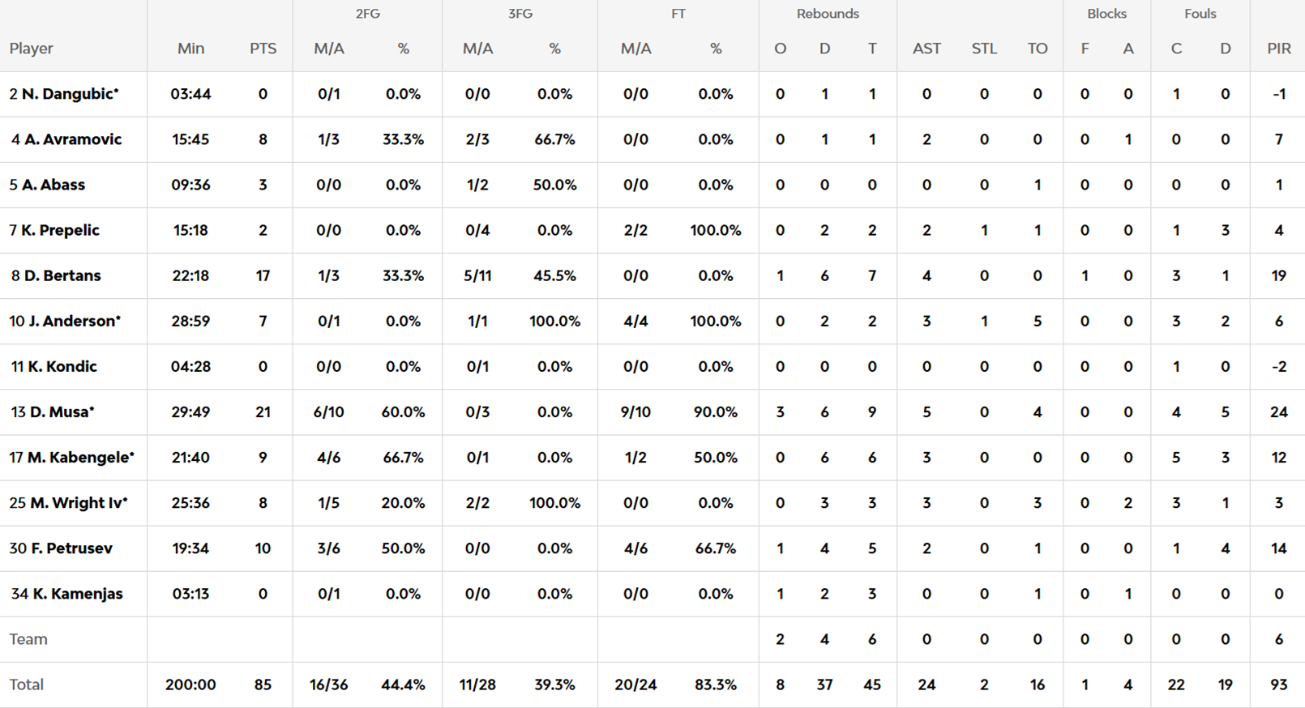Open K. Prepelic player page
Image resolution: width=1305 pixels, height=708 pixels.
60,230
